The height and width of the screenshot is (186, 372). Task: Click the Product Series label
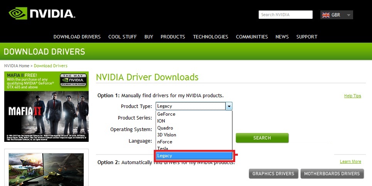click(x=135, y=118)
